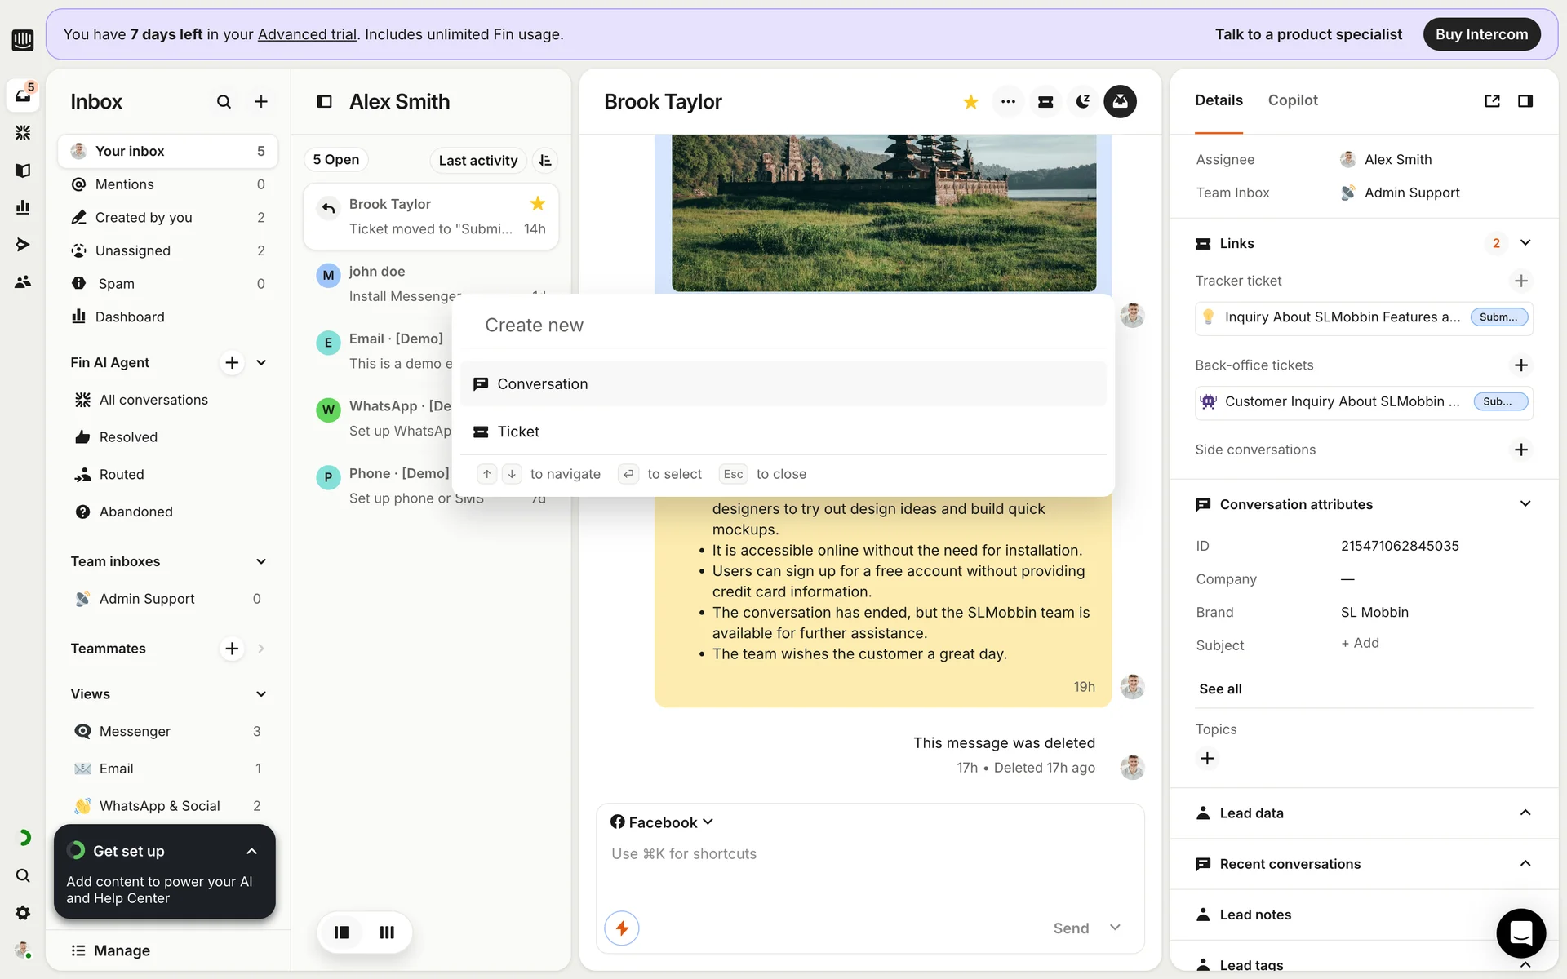Select Ticket in the Create new menu
This screenshot has width=1567, height=979.
(x=518, y=432)
